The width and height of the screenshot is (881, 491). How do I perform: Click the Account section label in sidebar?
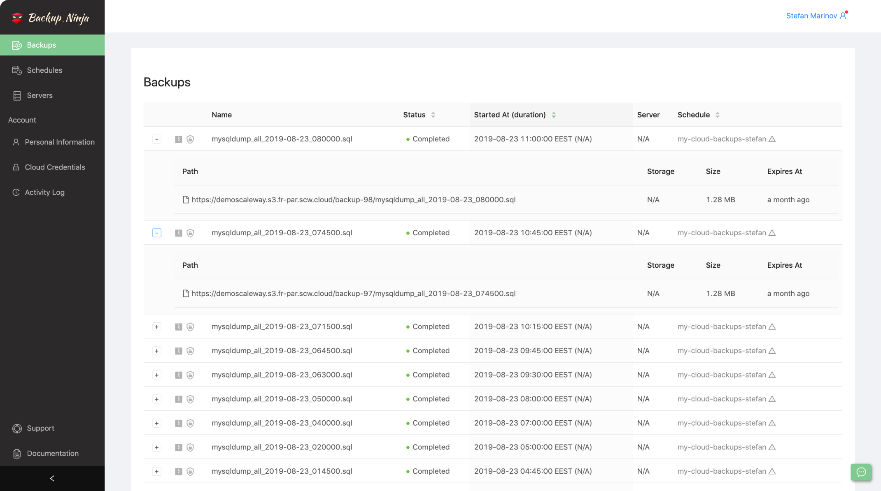(22, 120)
